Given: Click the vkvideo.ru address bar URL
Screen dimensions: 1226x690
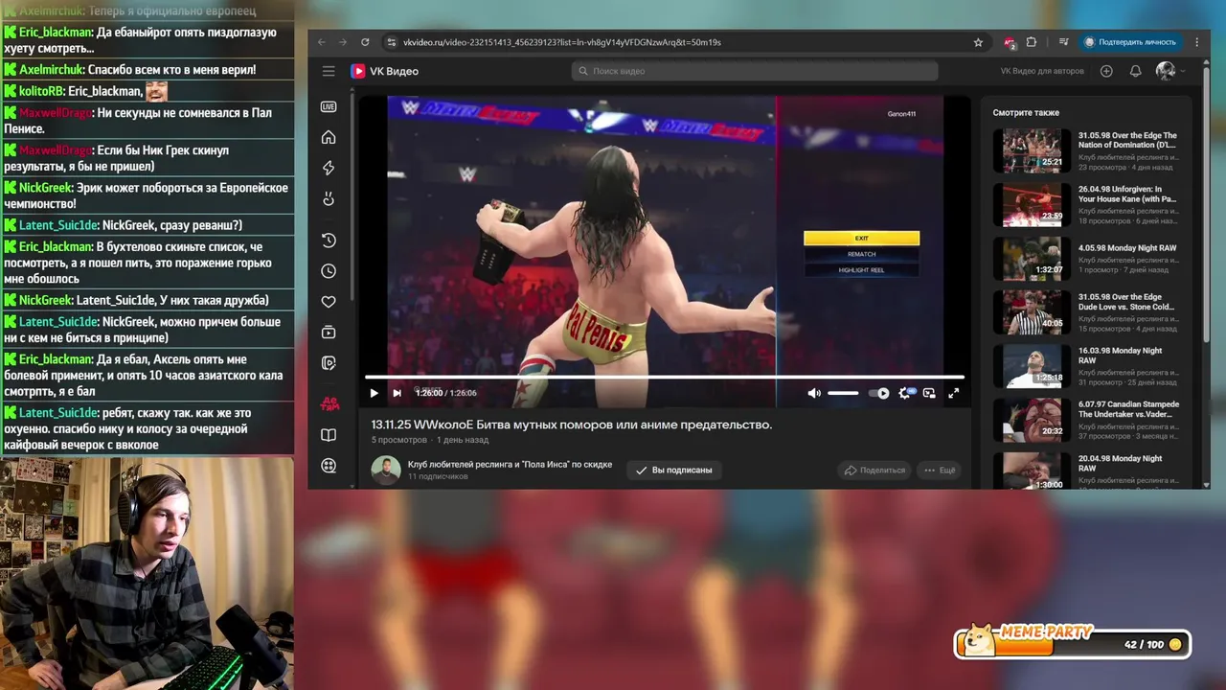Looking at the screenshot, I should coord(561,42).
